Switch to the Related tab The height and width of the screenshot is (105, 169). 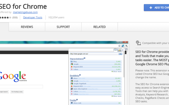[x=99, y=27]
